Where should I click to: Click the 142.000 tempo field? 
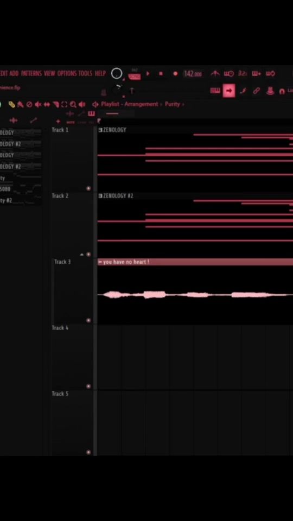[193, 74]
